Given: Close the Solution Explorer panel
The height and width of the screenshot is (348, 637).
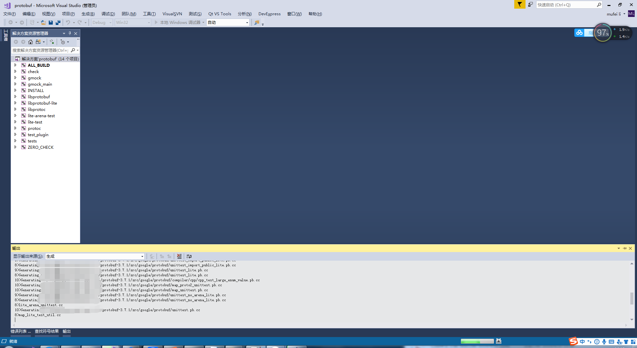Looking at the screenshot, I should click(x=76, y=33).
